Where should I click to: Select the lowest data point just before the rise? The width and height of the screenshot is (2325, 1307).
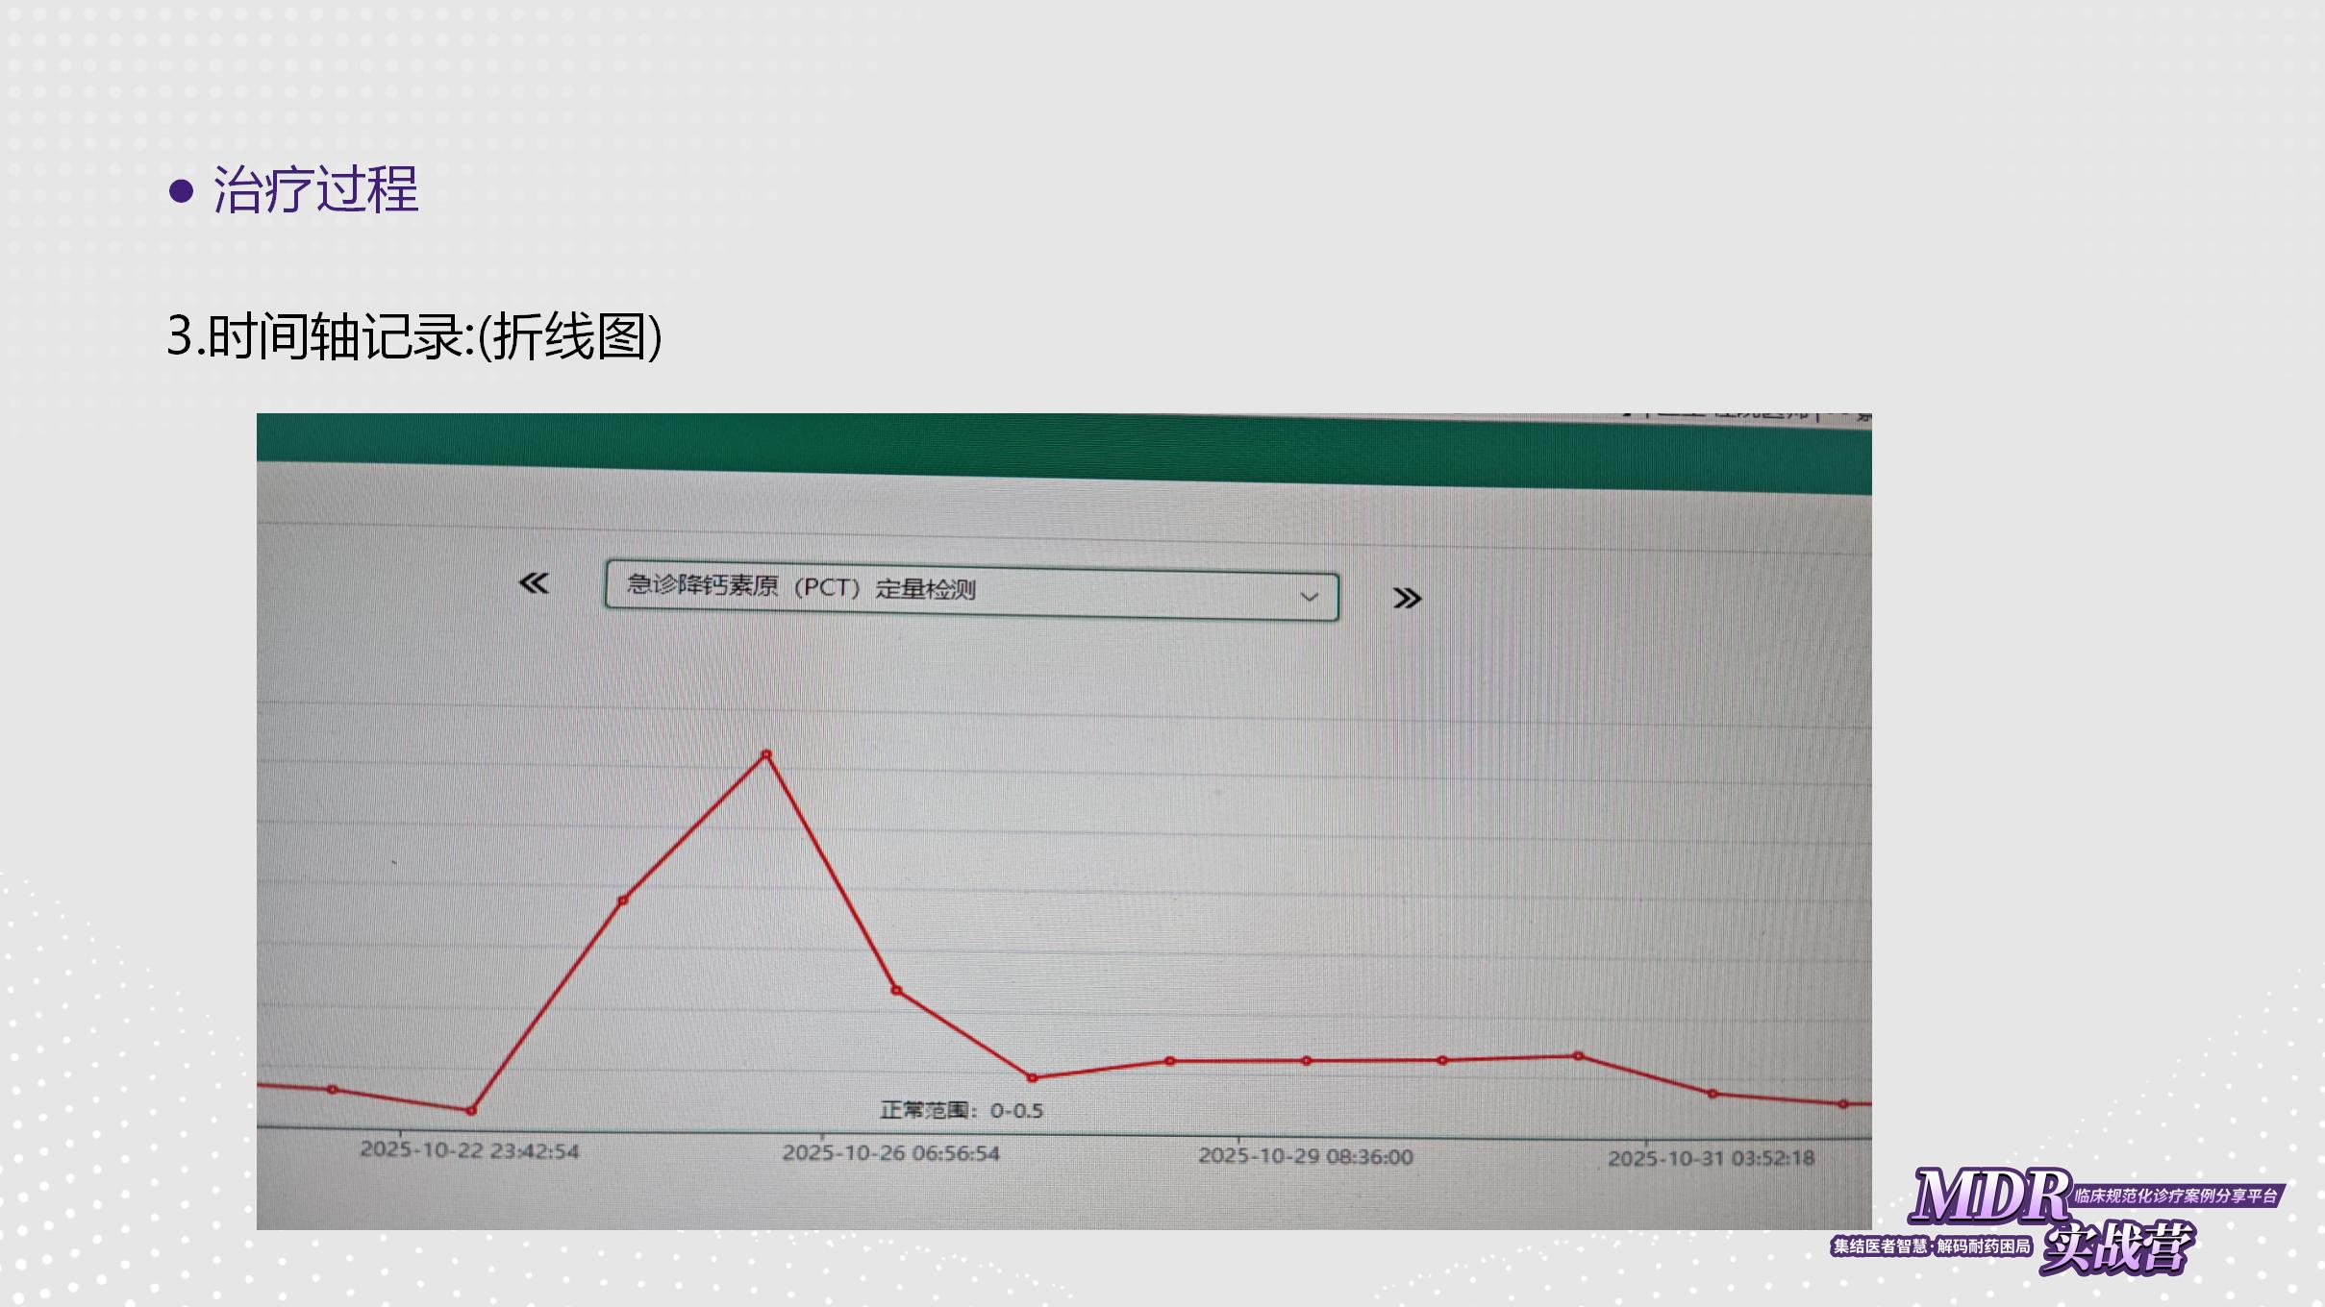coord(471,1111)
